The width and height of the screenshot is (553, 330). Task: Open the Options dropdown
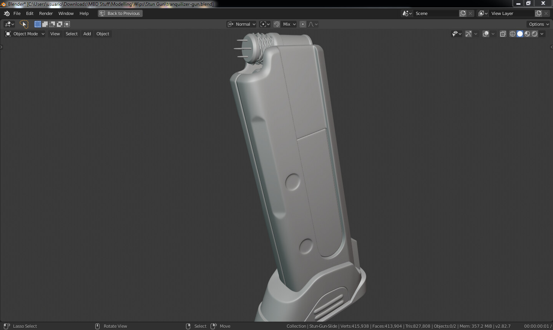[538, 24]
